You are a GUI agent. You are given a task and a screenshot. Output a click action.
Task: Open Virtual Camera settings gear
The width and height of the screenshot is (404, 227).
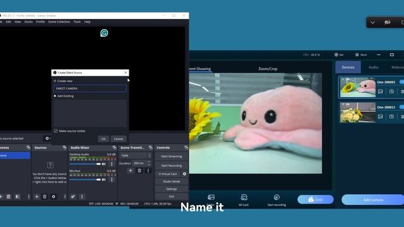(x=184, y=174)
